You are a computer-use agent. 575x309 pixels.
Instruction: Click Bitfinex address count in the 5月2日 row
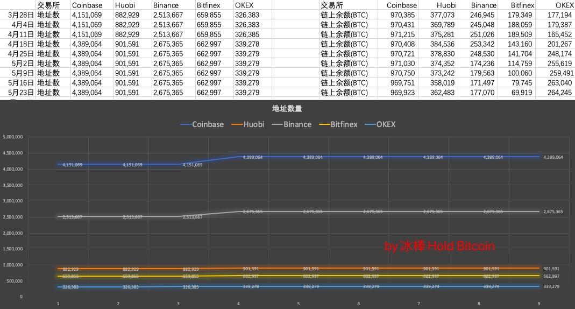[x=209, y=64]
